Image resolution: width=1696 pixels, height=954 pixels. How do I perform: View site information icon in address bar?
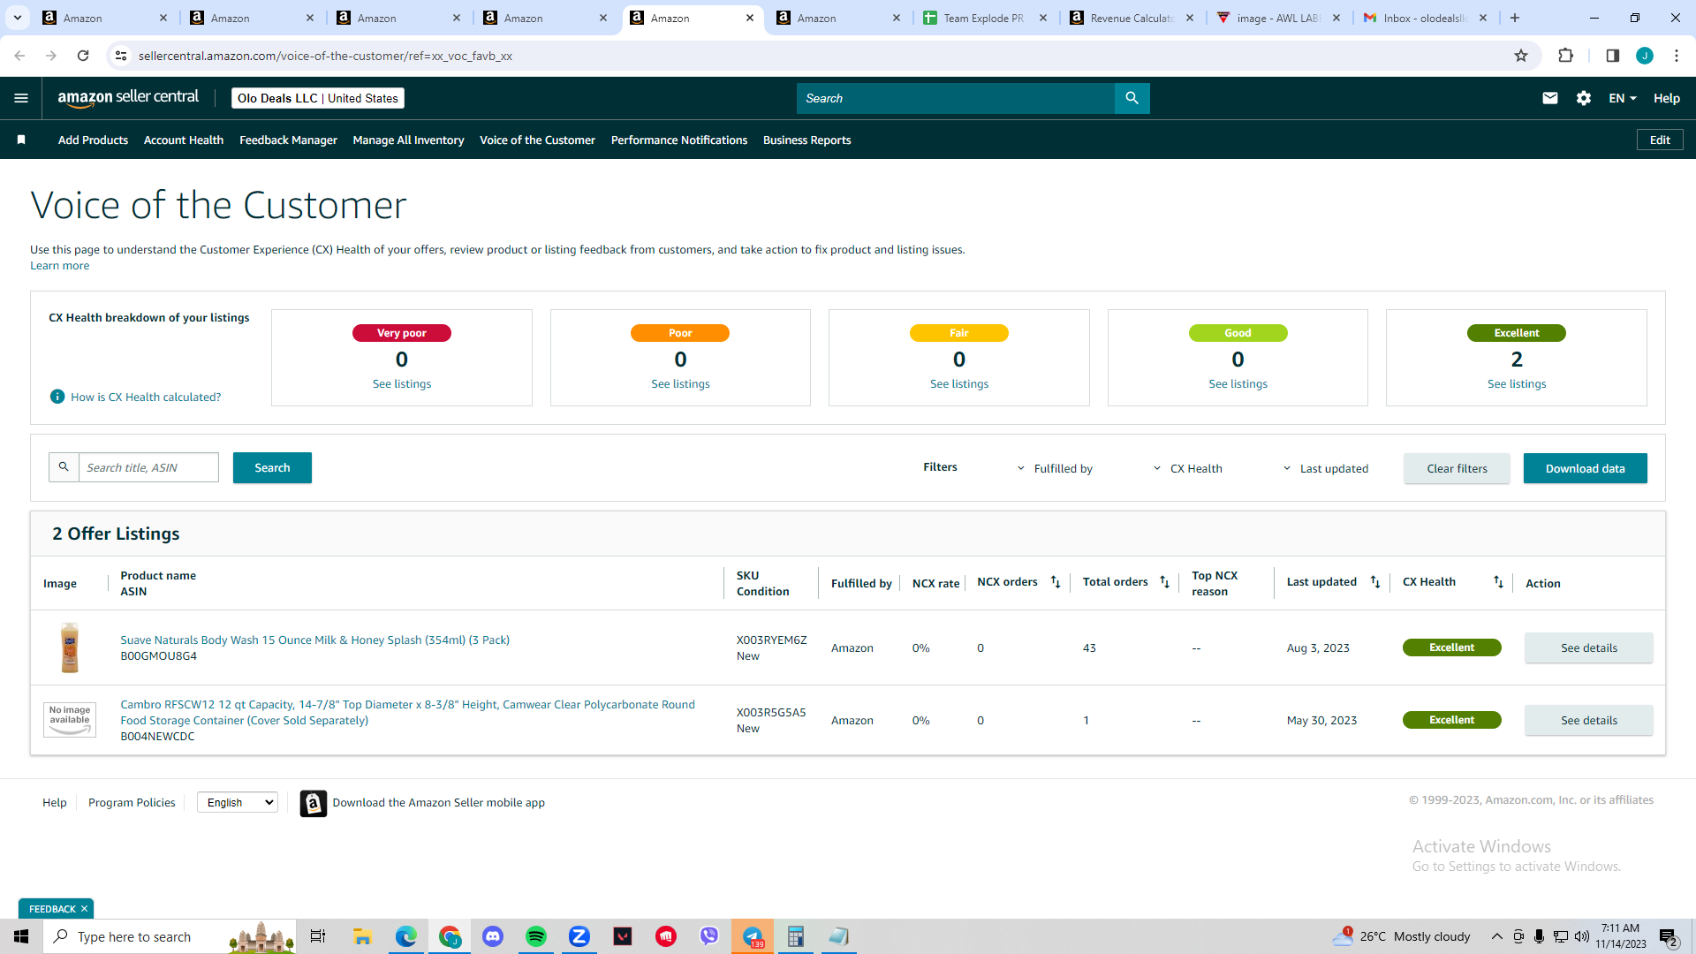pos(121,56)
